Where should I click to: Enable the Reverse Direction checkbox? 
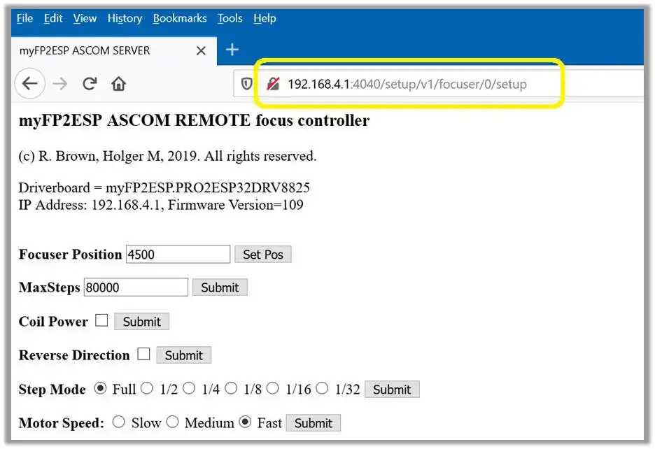pos(143,354)
